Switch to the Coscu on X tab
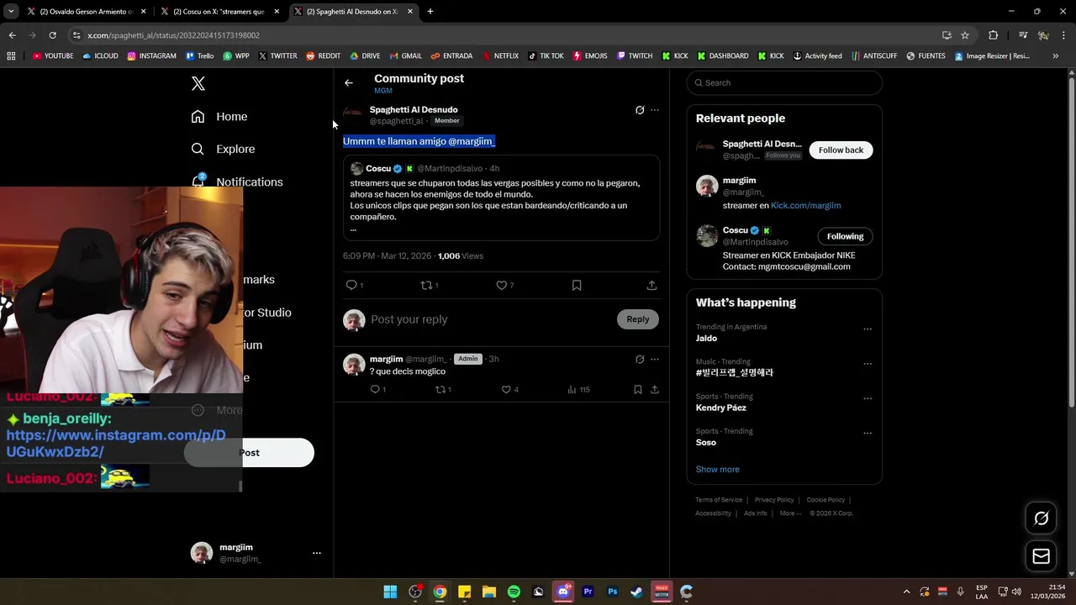This screenshot has width=1076, height=605. (219, 12)
